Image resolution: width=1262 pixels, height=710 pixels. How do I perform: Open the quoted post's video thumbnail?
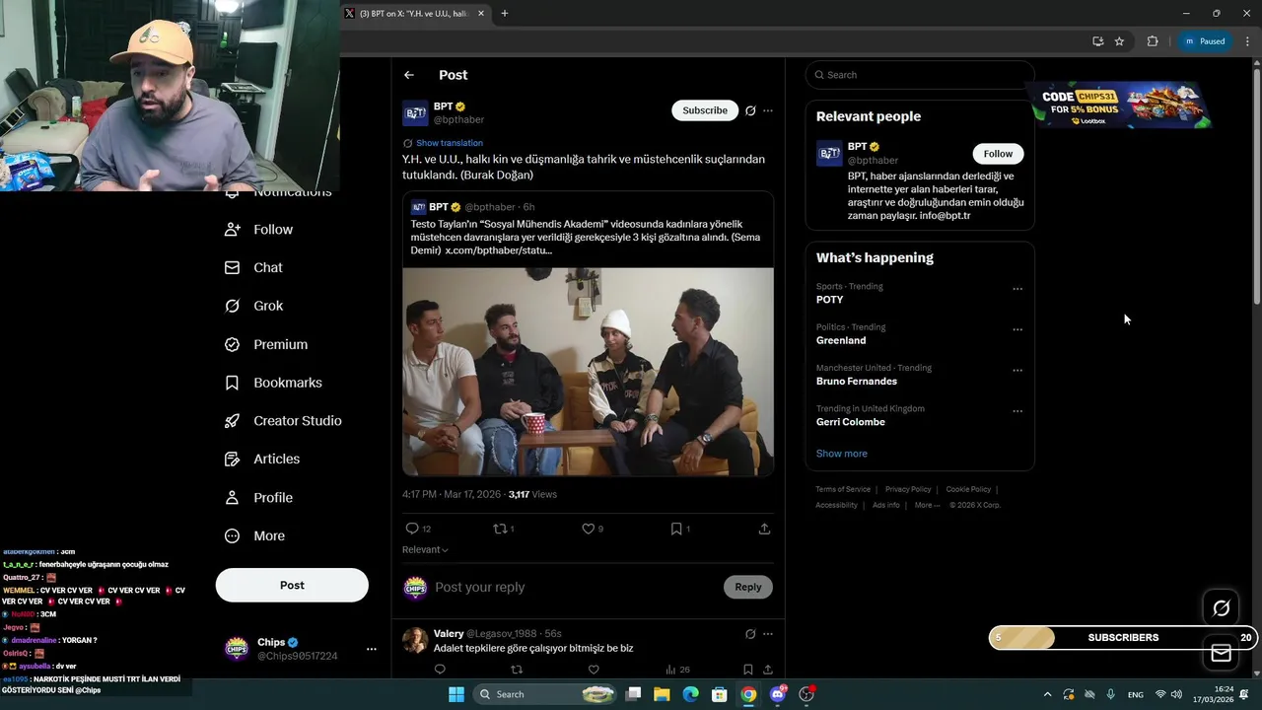click(x=588, y=372)
